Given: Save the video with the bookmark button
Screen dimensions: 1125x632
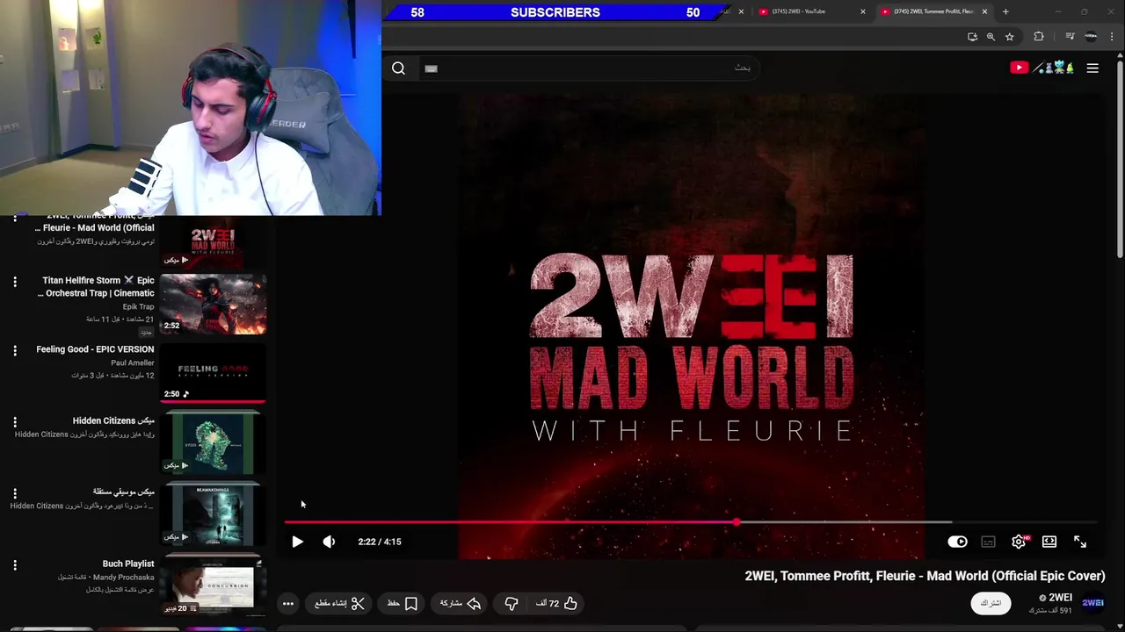Looking at the screenshot, I should coord(403,603).
